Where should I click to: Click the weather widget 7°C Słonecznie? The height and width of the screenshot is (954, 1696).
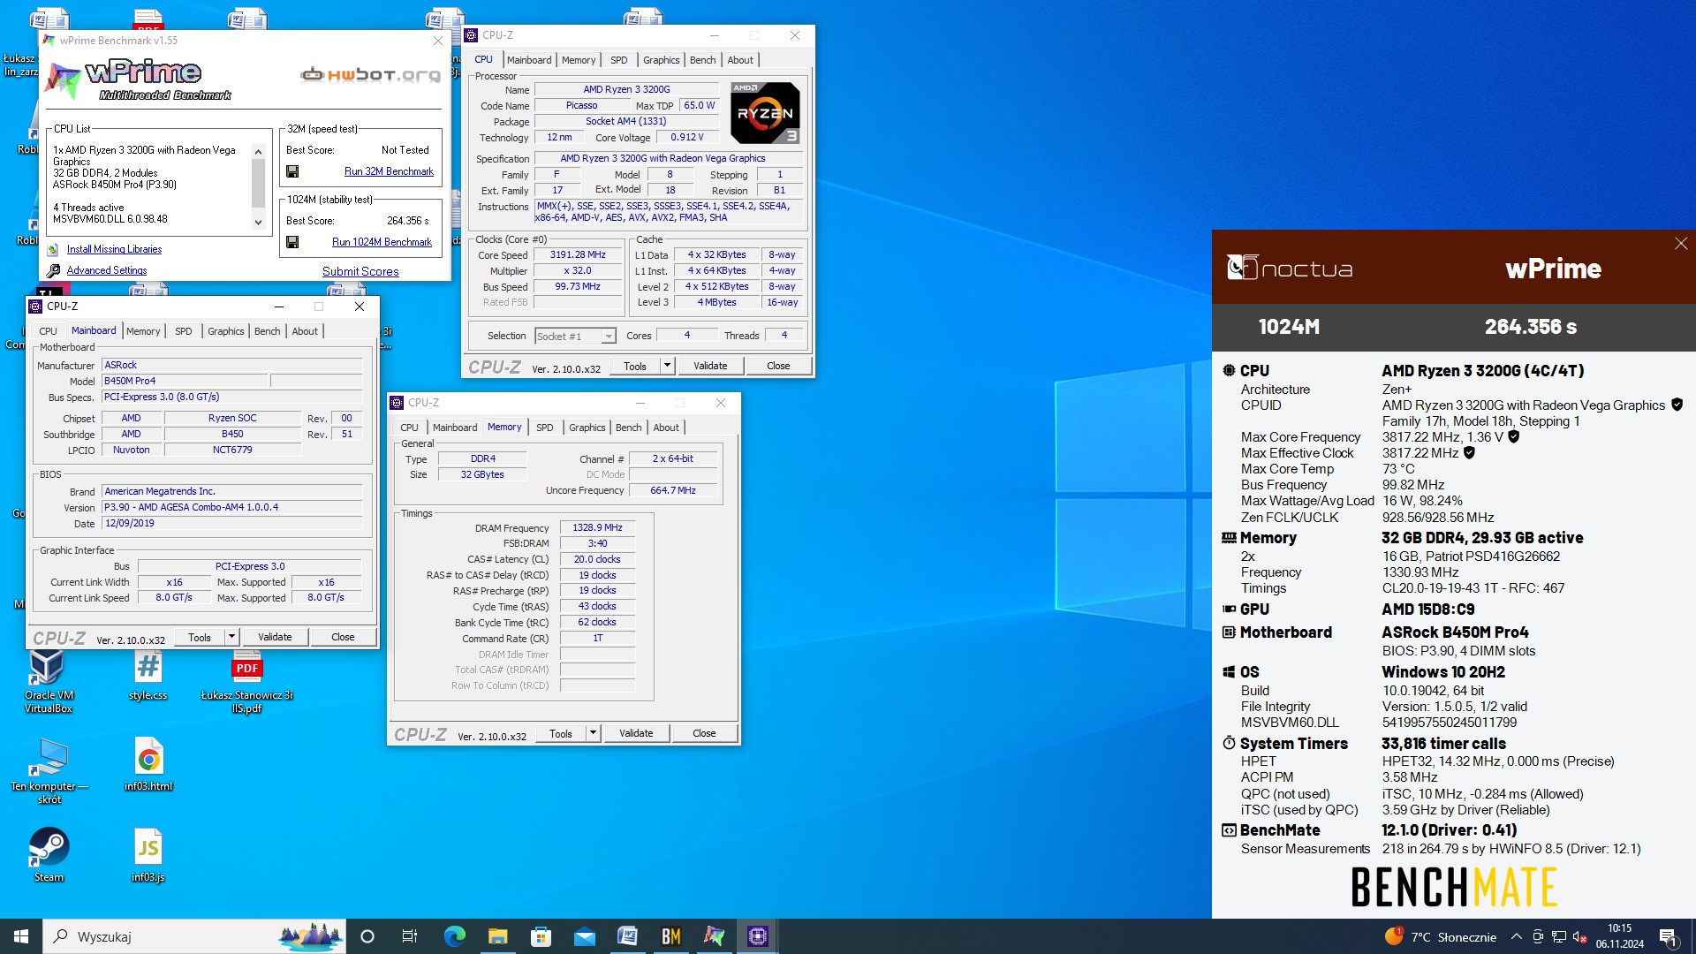pos(1440,936)
